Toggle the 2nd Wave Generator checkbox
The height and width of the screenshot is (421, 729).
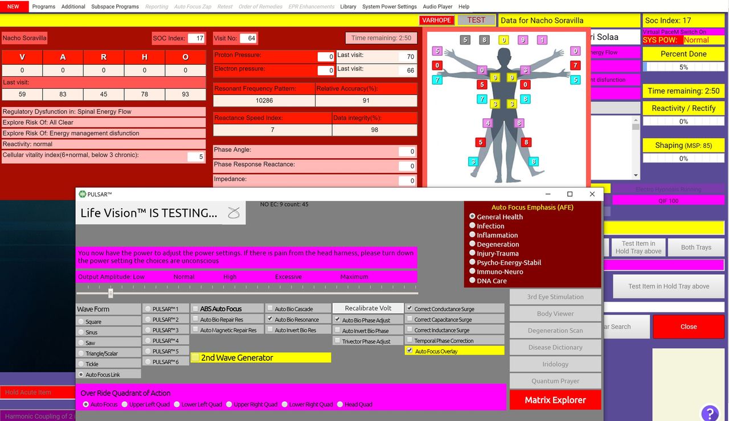pos(196,358)
